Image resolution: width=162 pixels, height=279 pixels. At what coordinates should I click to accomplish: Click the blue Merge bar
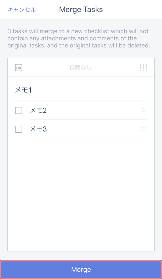click(x=81, y=269)
